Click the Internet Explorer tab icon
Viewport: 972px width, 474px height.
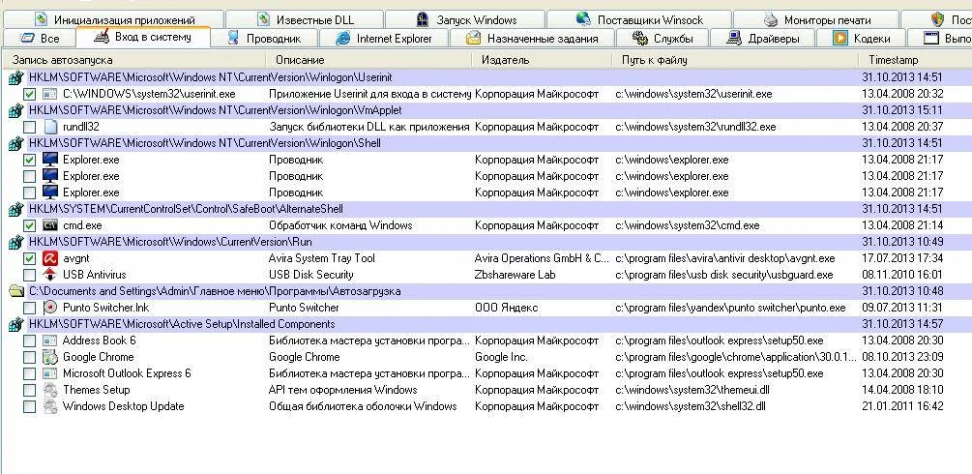[342, 39]
